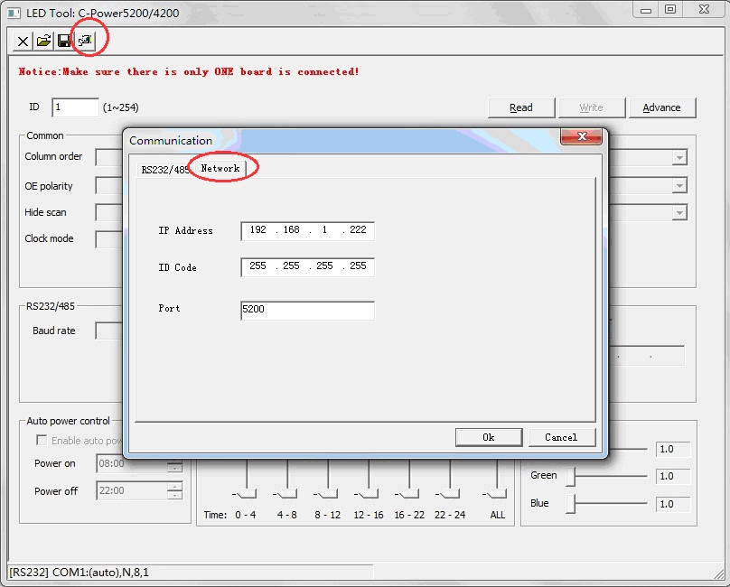The height and width of the screenshot is (587, 730).
Task: Expand the Column order dropdown arrow
Action: 679,158
